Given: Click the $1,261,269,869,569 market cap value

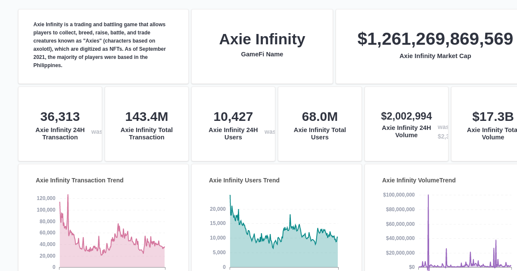Looking at the screenshot, I should click(435, 39).
